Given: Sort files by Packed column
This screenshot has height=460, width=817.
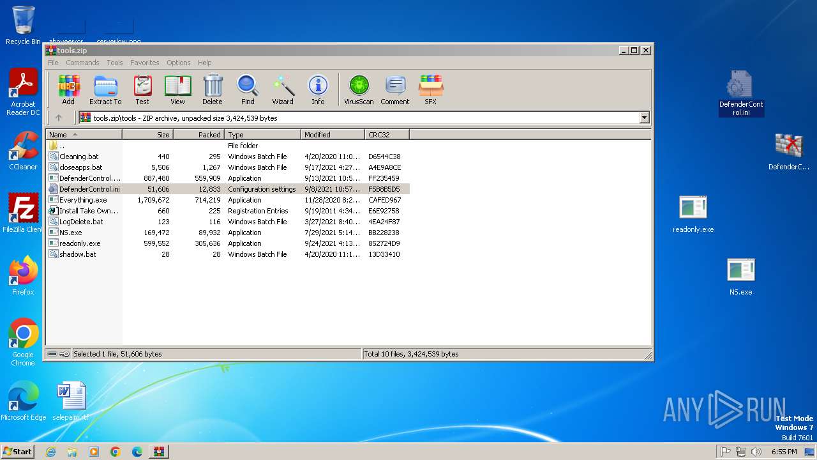Looking at the screenshot, I should (199, 135).
